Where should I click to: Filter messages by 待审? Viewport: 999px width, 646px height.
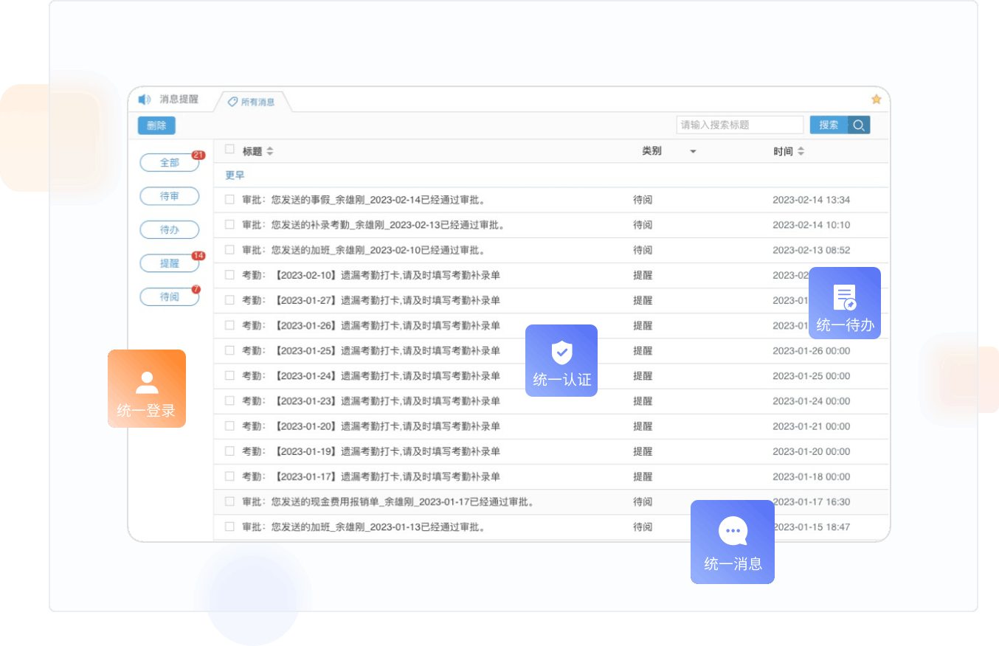(169, 196)
